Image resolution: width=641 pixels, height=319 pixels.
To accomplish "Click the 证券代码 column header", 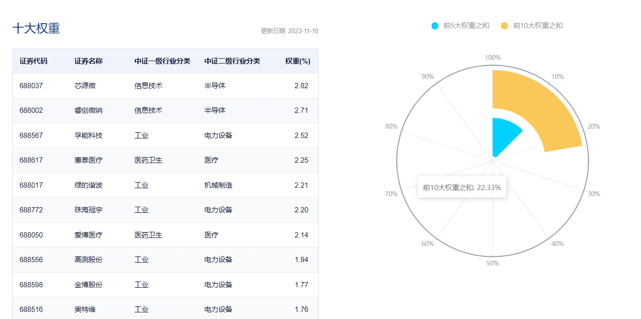I will point(33,61).
